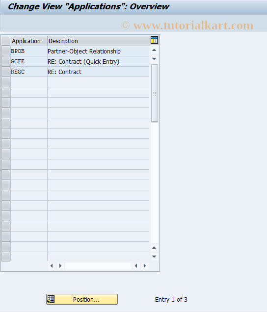
Task: Click the BPOB application cell
Action: click(x=28, y=52)
